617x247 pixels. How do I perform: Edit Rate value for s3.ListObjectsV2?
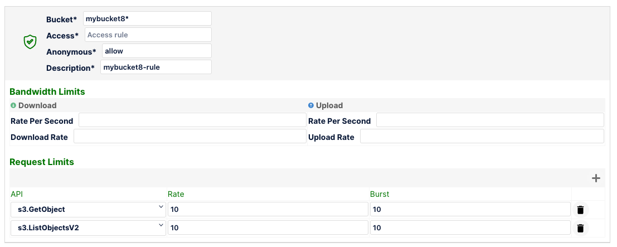click(268, 227)
